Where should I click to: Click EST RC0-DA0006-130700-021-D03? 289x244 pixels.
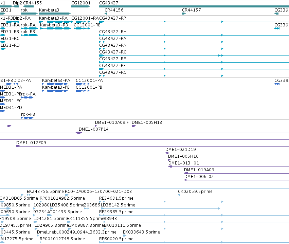(x=67, y=195)
